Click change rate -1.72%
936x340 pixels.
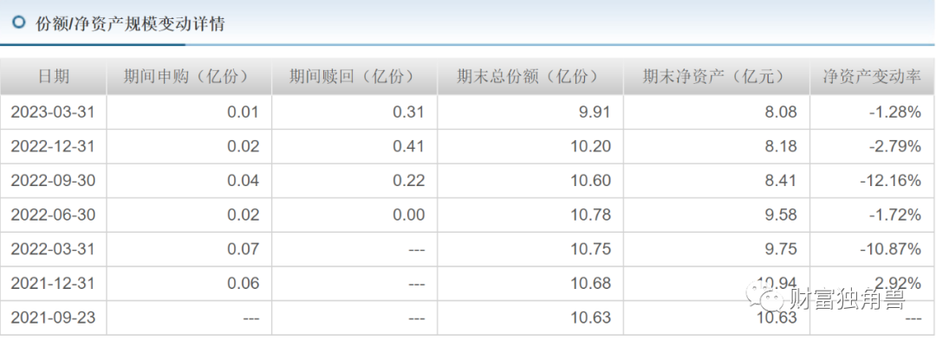pos(895,215)
